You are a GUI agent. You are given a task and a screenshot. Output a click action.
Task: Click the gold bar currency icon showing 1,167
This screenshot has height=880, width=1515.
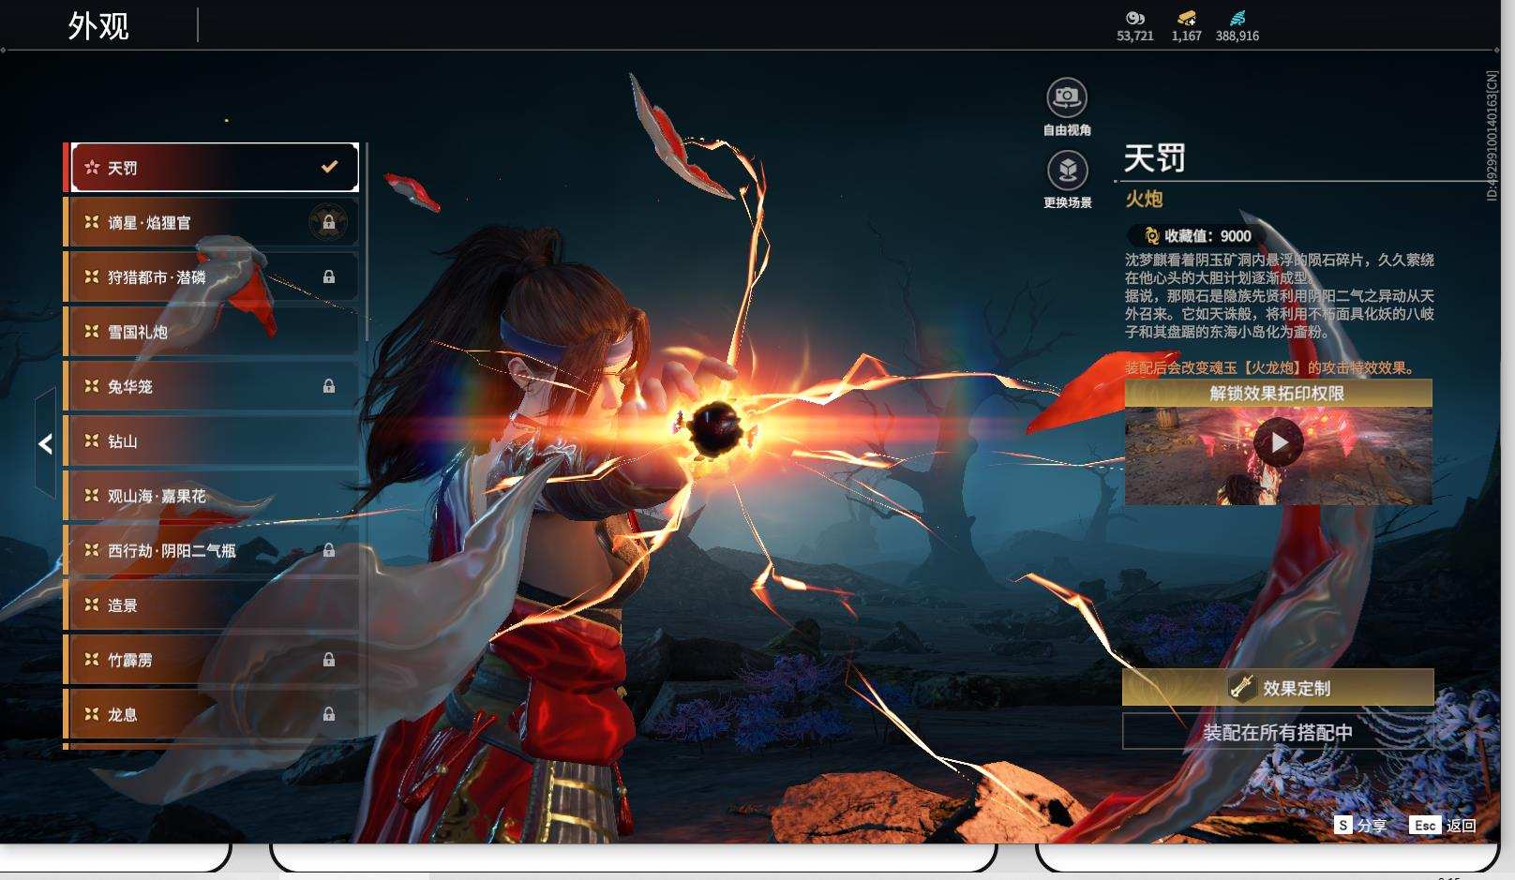pos(1187,18)
